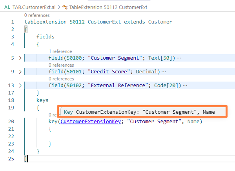This screenshot has height=171, width=235.
Task: Click the AL file type icon in breadcrumb
Action: (7, 7)
